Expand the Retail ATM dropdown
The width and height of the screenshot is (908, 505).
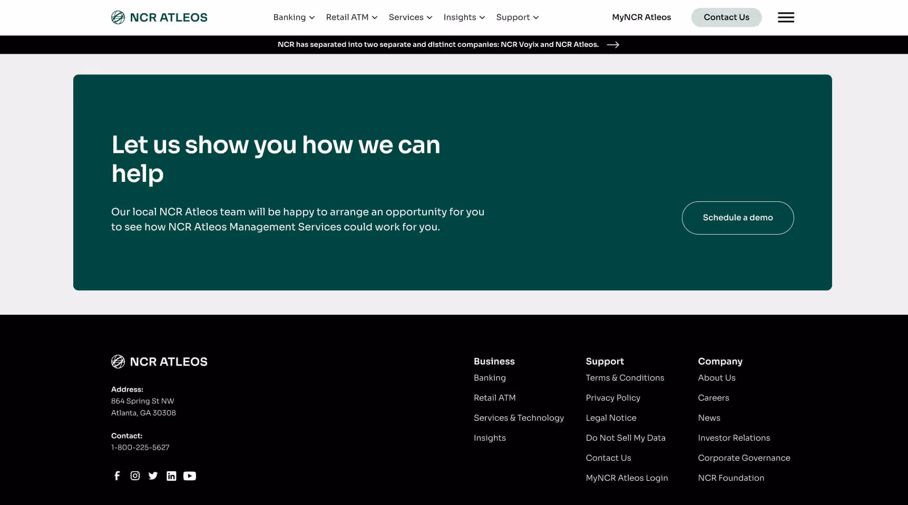352,17
